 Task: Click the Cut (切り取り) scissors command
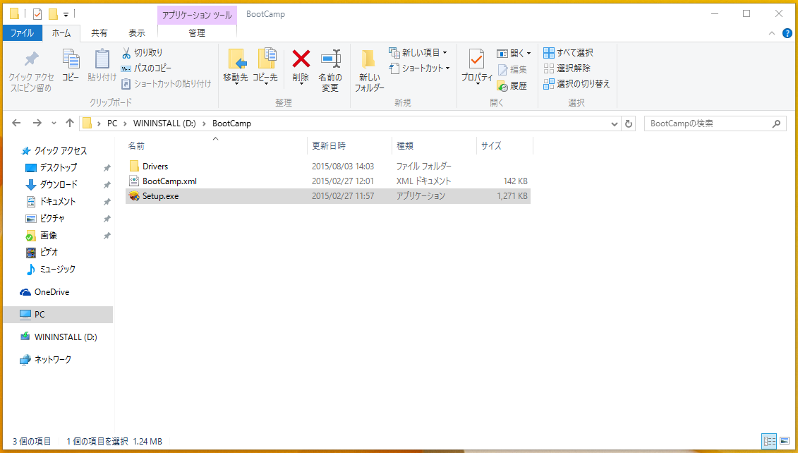[142, 52]
